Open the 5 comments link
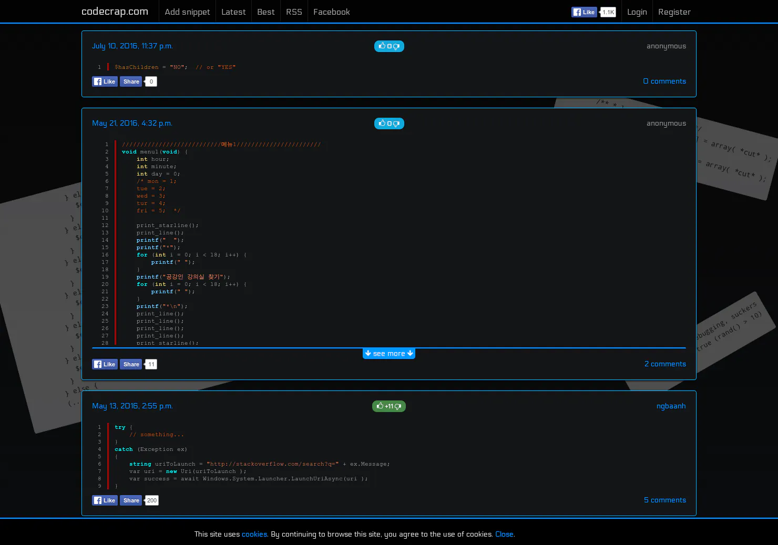 (665, 500)
